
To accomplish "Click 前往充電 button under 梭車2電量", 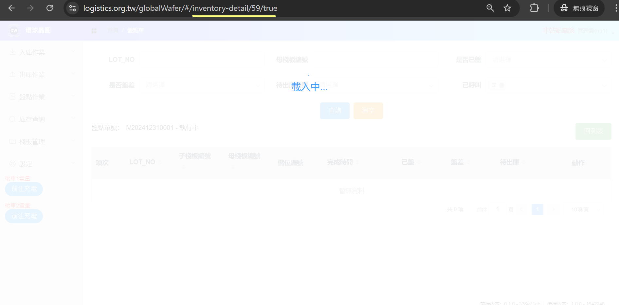I will point(24,216).
